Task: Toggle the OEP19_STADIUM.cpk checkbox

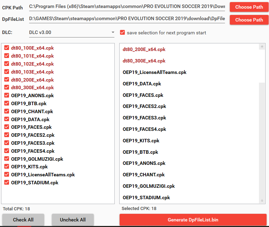Action: (x=7, y=183)
